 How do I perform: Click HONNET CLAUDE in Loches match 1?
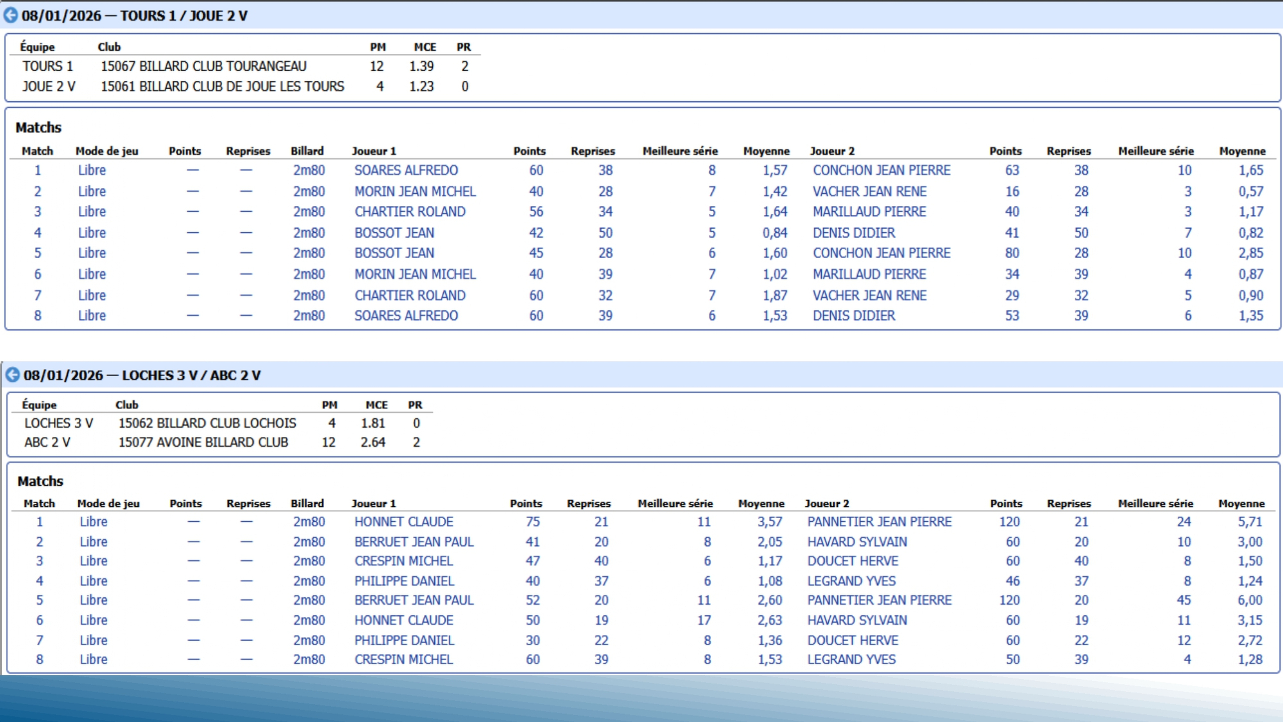pos(403,522)
